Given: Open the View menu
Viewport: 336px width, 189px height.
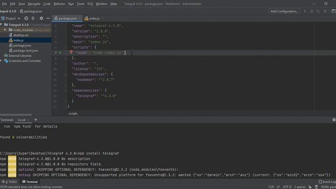Looking at the screenshot, I should (x=22, y=4).
